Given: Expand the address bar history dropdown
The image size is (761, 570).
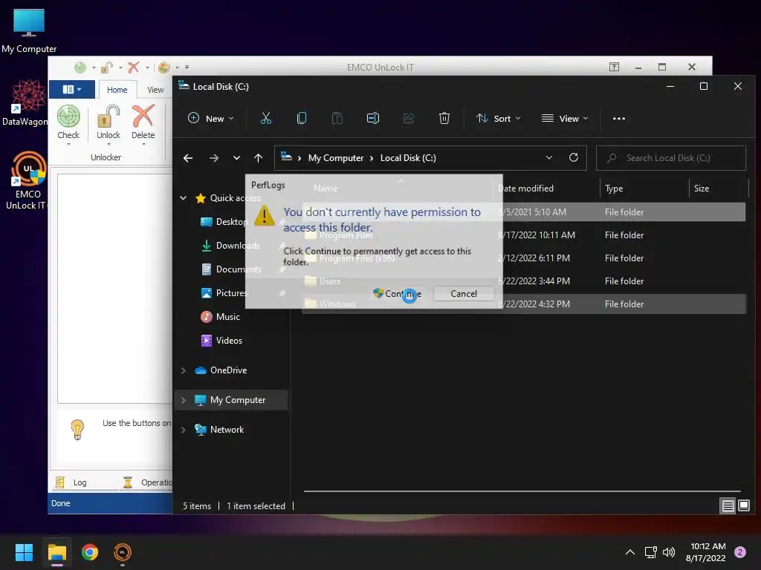Looking at the screenshot, I should click(549, 157).
